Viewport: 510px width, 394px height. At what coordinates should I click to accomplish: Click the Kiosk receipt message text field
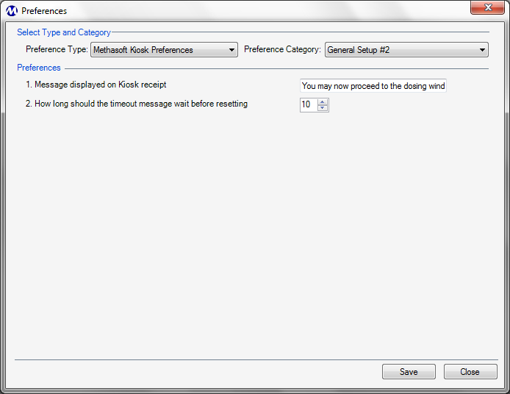tap(373, 86)
